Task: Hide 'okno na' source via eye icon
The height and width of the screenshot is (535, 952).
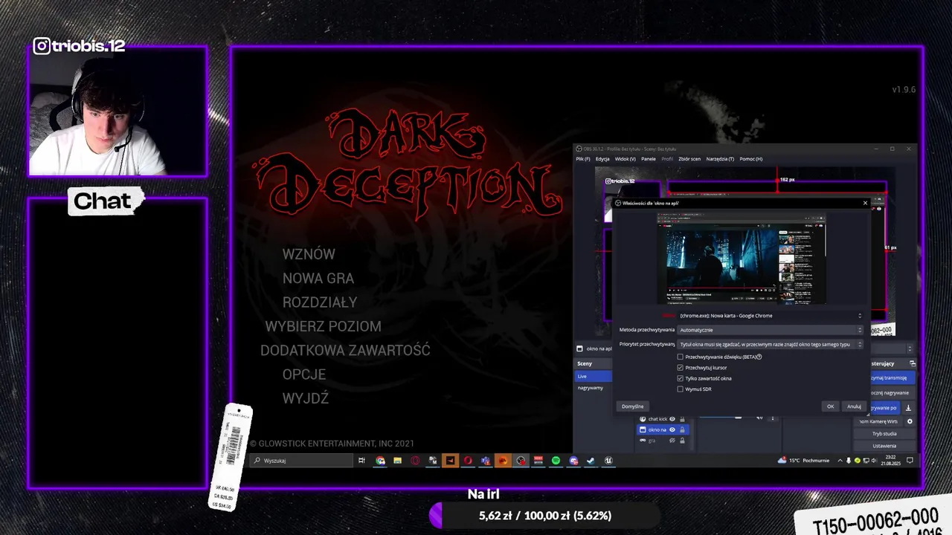Action: (672, 429)
